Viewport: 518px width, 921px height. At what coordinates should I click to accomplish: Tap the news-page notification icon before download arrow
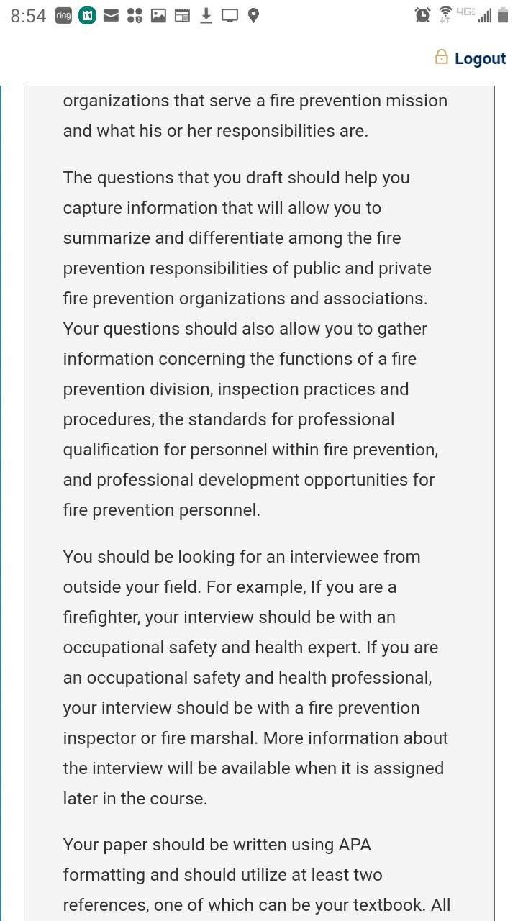[182, 15]
